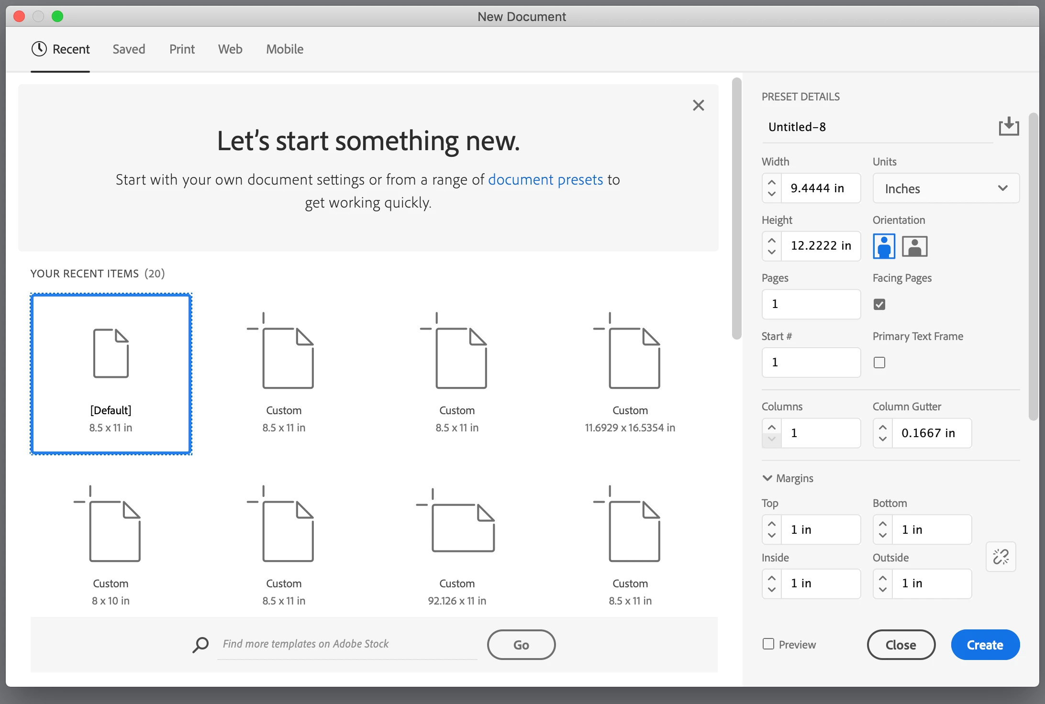Dismiss the welcome banner with X icon
1045x704 pixels.
coord(698,105)
